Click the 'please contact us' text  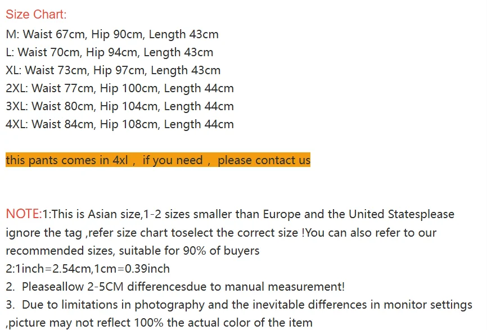(x=264, y=160)
